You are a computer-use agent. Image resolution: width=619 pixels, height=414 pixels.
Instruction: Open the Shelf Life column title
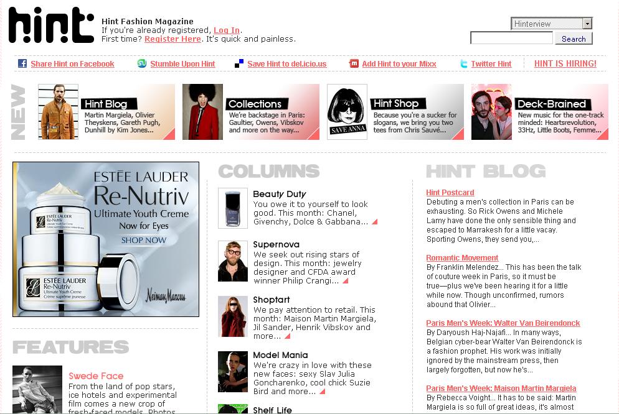(272, 410)
